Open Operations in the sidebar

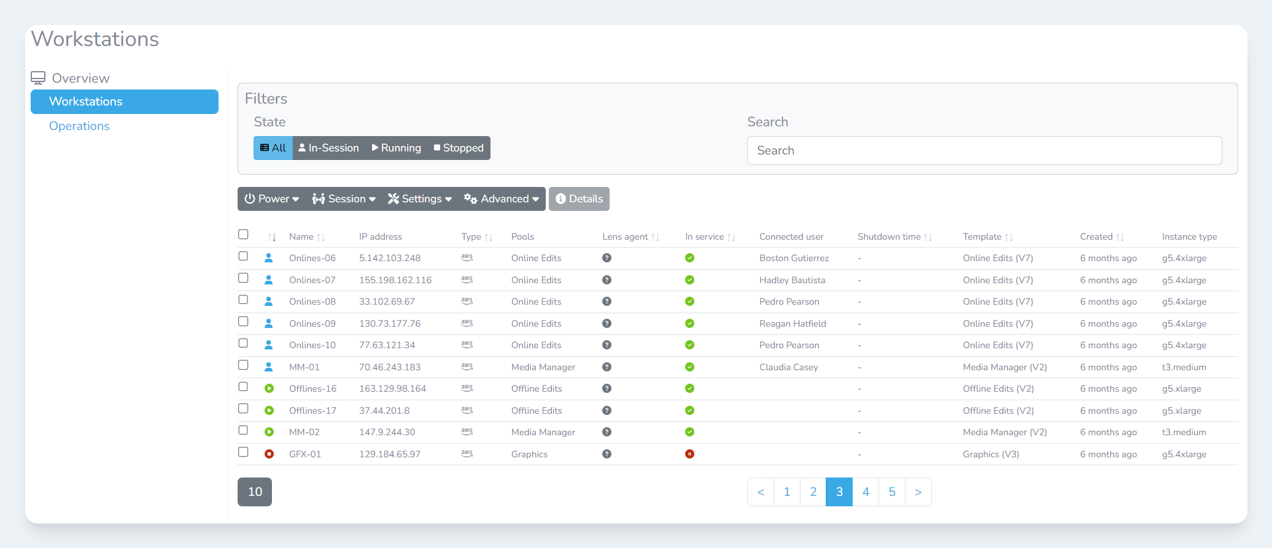click(79, 126)
